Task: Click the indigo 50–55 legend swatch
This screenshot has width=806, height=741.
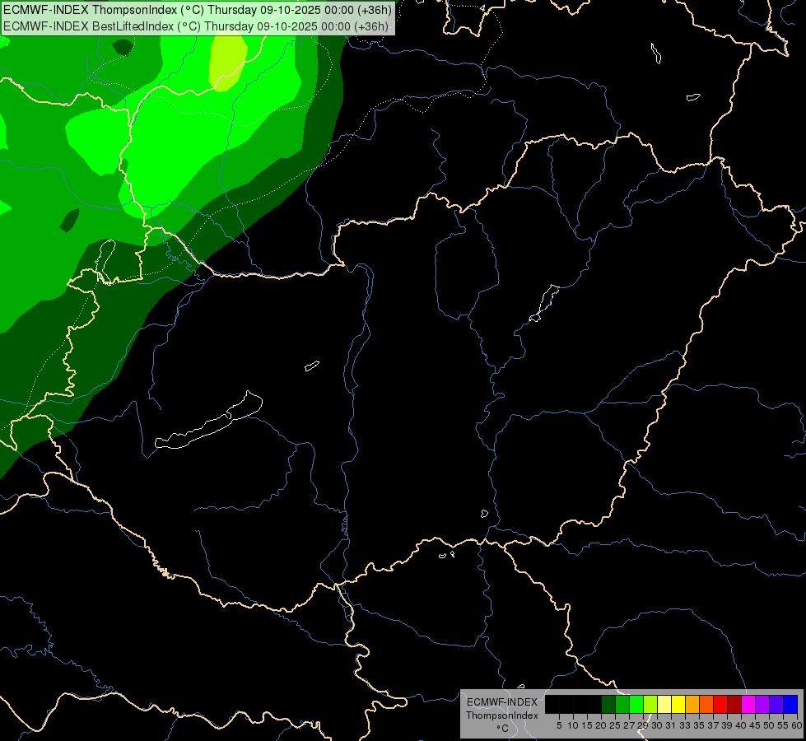Action: [776, 704]
